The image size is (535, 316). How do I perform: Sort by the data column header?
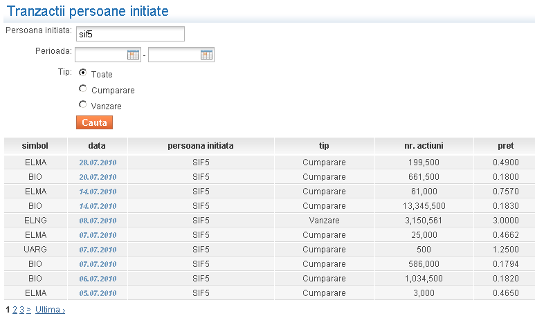click(x=97, y=146)
